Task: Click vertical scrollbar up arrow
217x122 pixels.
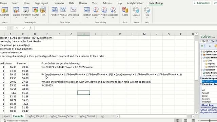Action: pyautogui.click(x=196, y=34)
